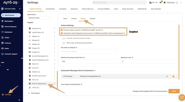Select Lightinthebox CN supplier
Screen dimensions: 185x102
[x=38, y=32]
